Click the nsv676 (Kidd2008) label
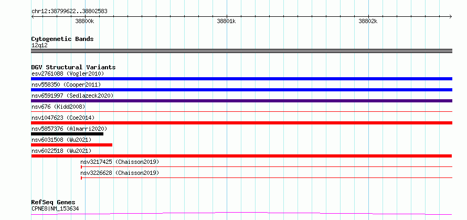The width and height of the screenshot is (467, 220). [58, 107]
